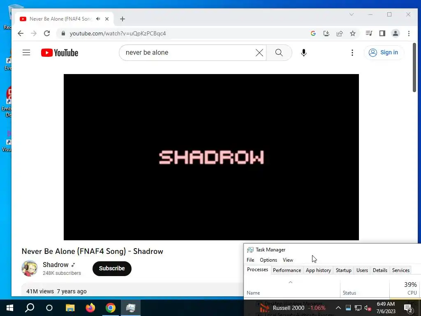The height and width of the screenshot is (316, 421).
Task: Reload the YouTube page
Action: coord(47,33)
